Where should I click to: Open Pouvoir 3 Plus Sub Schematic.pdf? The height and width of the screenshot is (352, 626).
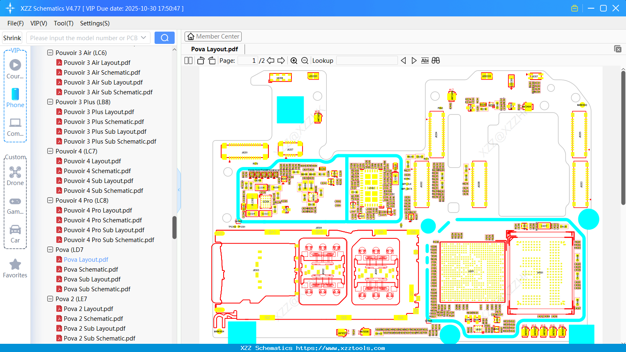[110, 141]
